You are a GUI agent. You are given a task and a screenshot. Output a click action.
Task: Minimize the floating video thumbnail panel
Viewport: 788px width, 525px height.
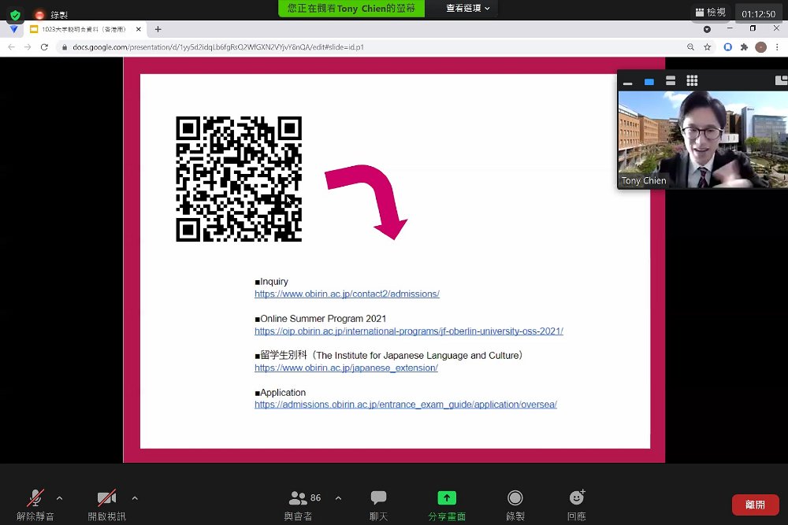coord(628,81)
